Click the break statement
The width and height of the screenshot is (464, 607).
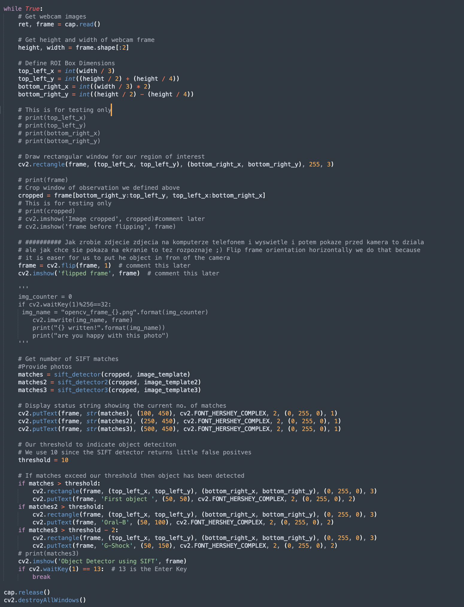click(41, 577)
